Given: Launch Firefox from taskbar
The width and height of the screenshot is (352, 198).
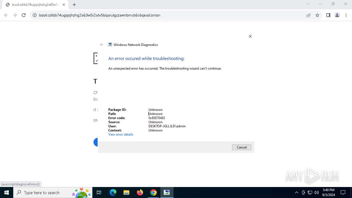Looking at the screenshot, I should (140, 193).
